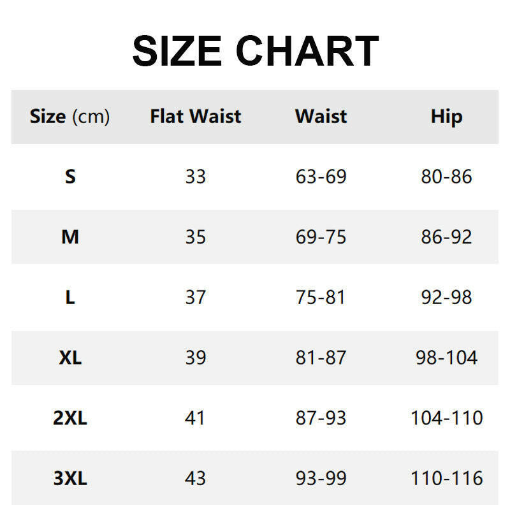
Task: Click the flat waist value 33
Action: point(196,177)
